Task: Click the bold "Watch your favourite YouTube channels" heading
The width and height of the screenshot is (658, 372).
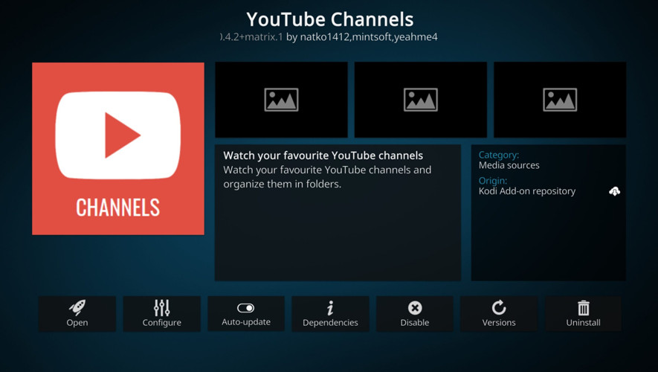Action: 323,155
